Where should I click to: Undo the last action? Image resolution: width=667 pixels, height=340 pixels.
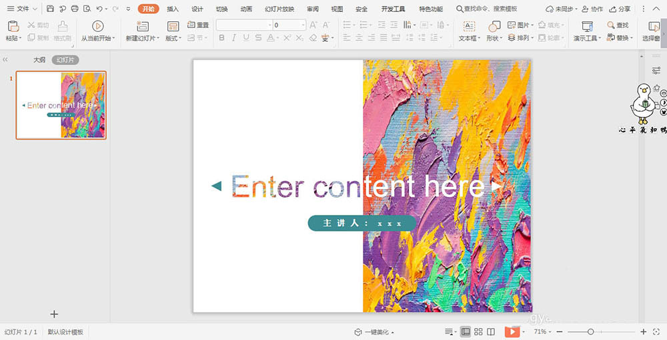[x=99, y=9]
